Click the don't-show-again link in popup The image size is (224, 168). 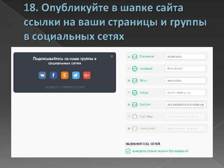[65, 87]
